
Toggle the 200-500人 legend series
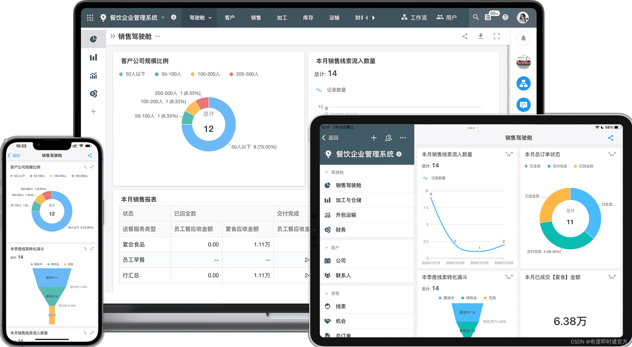[x=244, y=74]
